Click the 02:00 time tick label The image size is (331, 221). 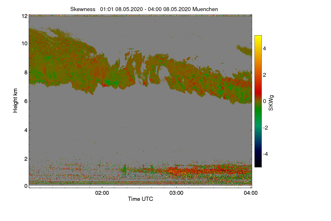pyautogui.click(x=102, y=193)
